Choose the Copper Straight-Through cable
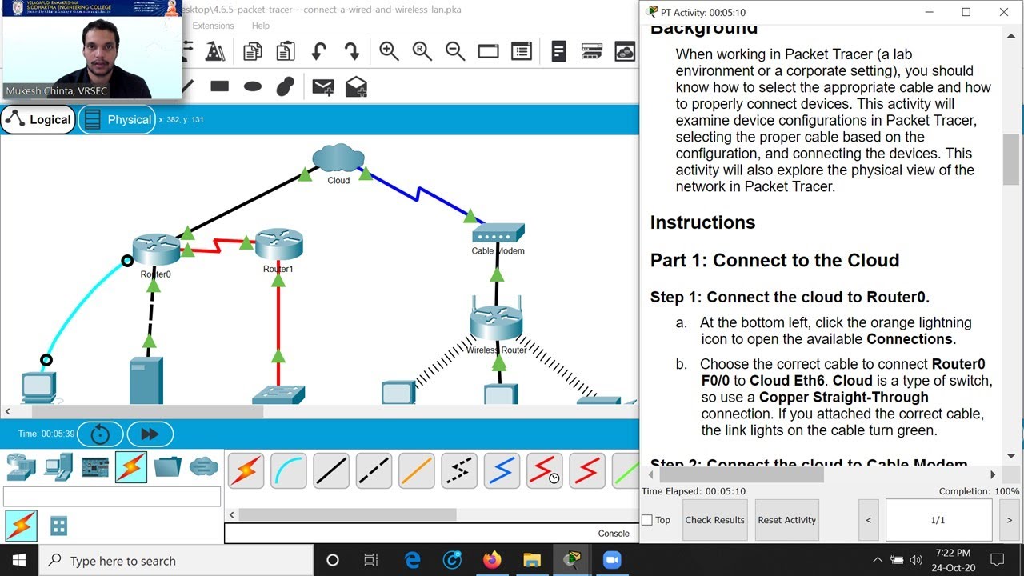Viewport: 1024px width, 576px height. click(x=331, y=471)
